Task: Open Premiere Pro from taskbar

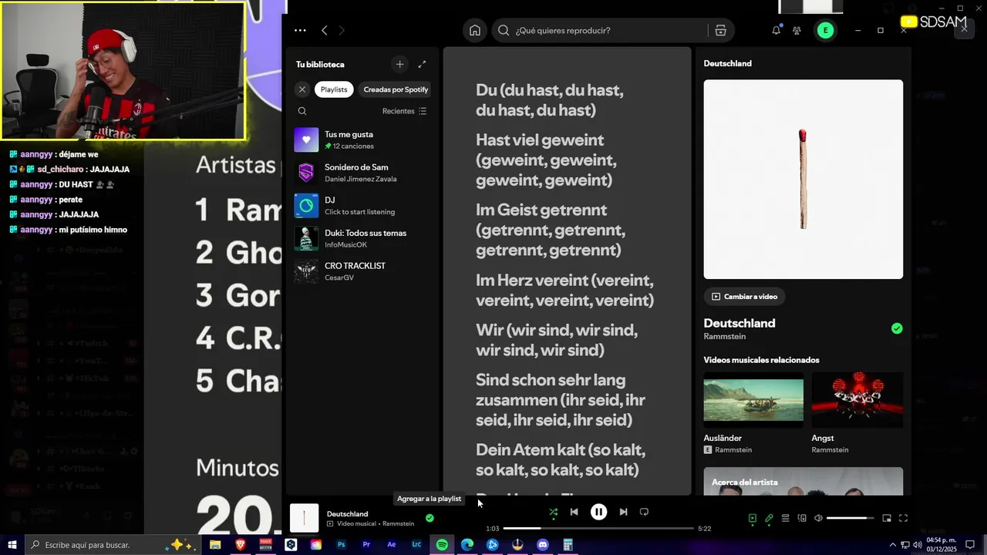Action: [366, 545]
